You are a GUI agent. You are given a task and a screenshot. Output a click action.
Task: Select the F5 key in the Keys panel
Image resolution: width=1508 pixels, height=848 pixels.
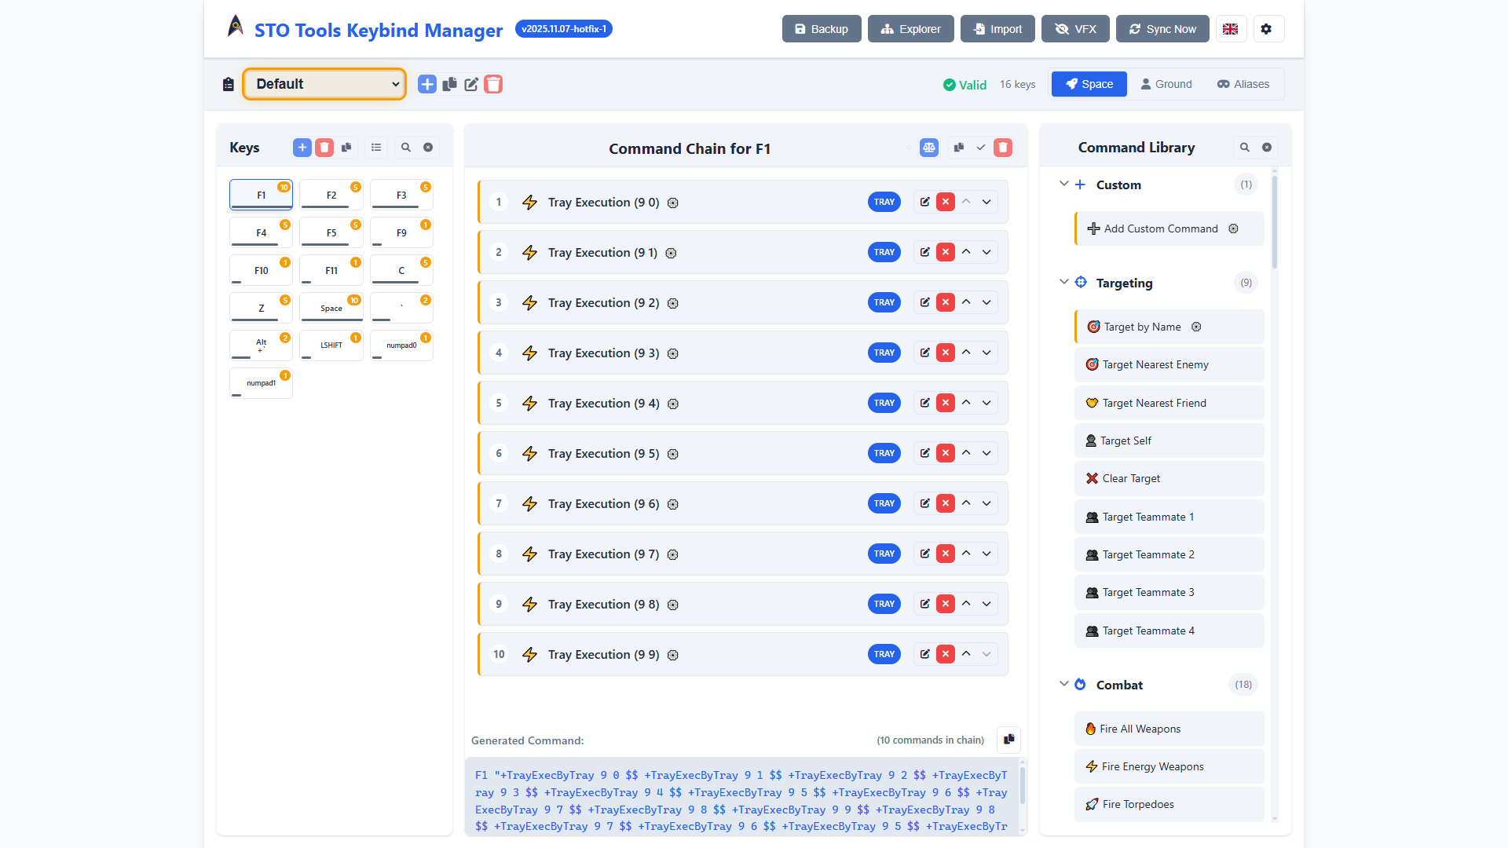point(331,232)
